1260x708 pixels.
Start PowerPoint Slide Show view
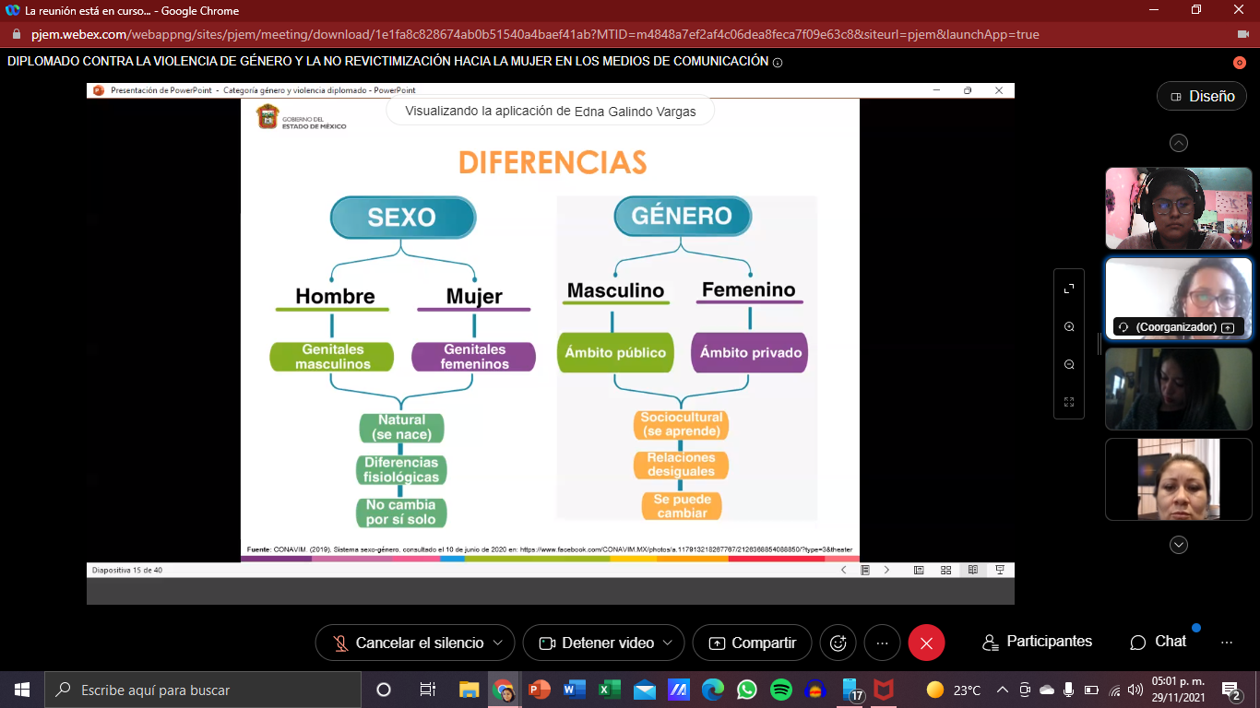pyautogui.click(x=1000, y=570)
